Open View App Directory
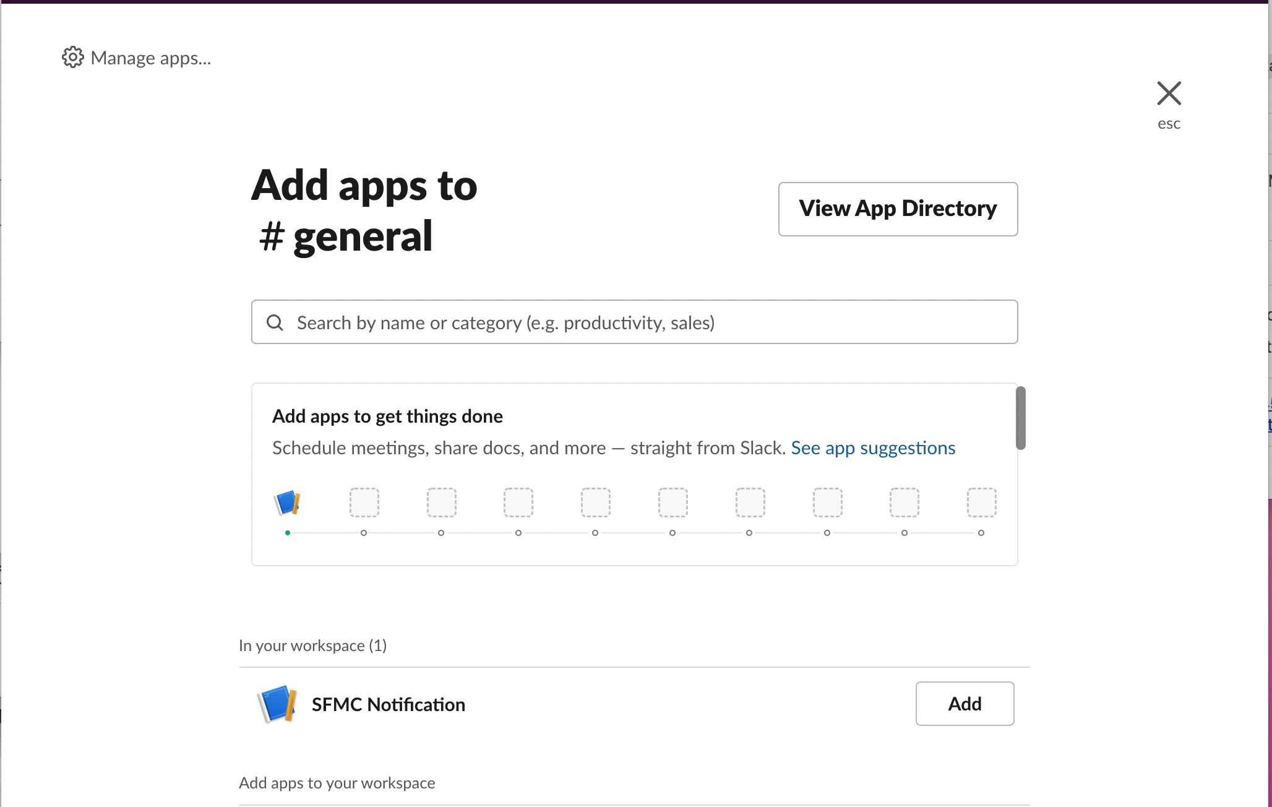The image size is (1272, 807). point(898,209)
